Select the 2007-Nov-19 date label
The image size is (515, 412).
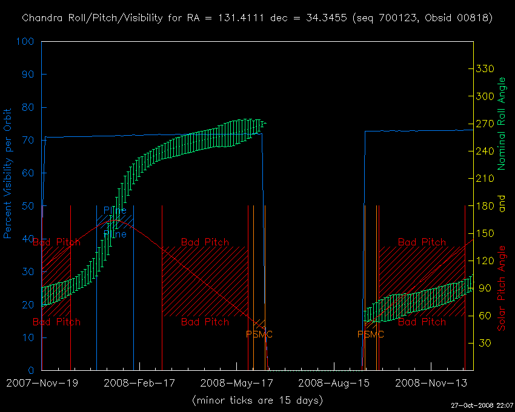point(42,383)
